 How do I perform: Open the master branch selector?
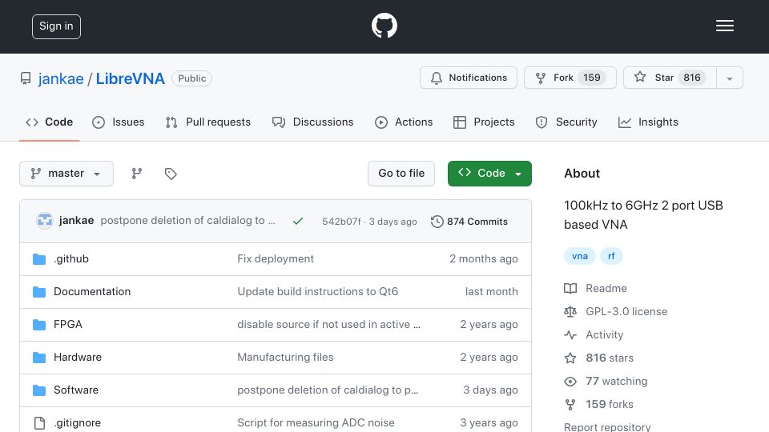66,174
